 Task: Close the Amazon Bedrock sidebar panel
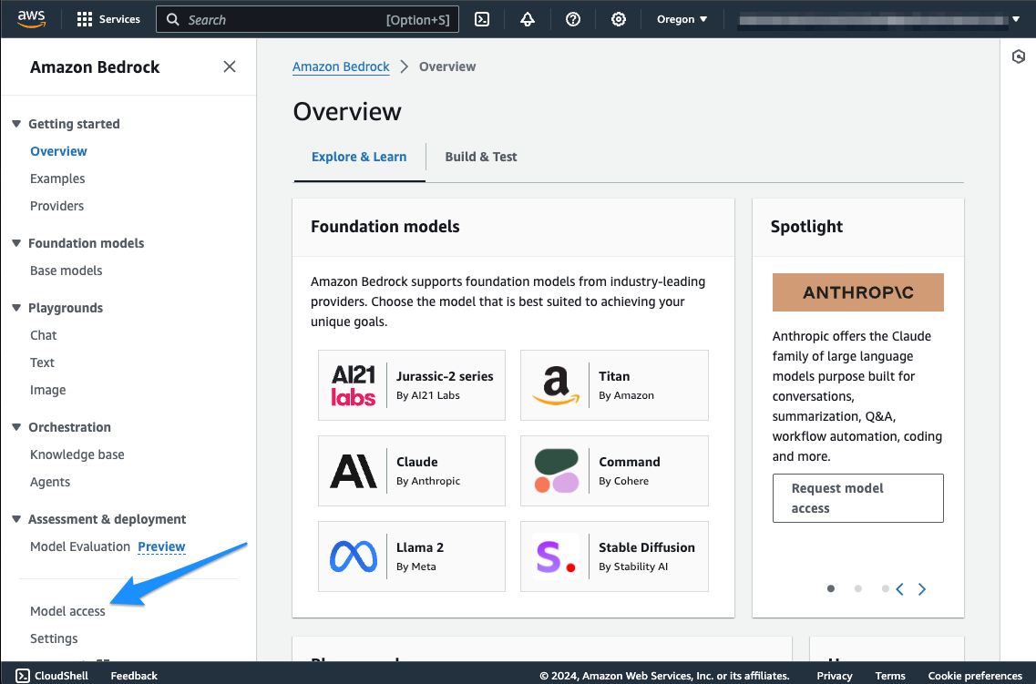230,66
